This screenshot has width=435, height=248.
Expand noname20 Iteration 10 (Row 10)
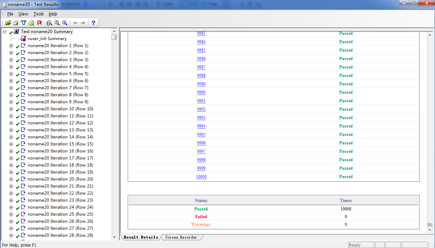click(x=11, y=109)
